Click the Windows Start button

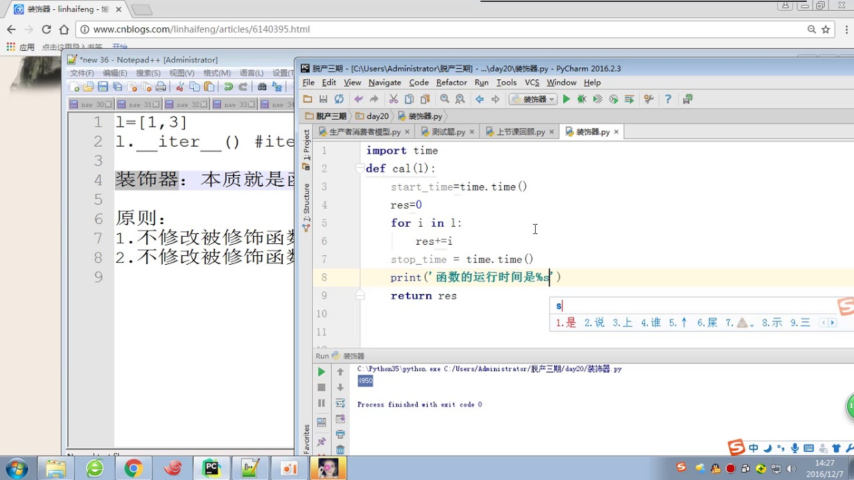[x=15, y=467]
